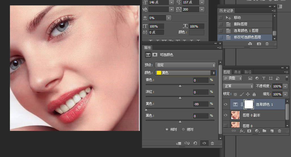Click the 青色 cyan slider handle

(x=180, y=86)
